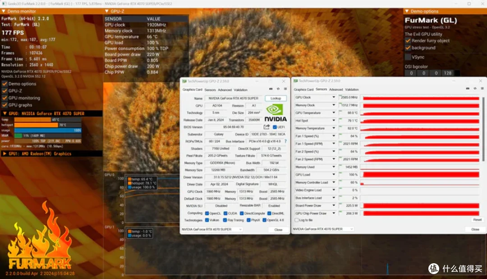Click the OSI bgcolor alpha field showing 128
The height and width of the screenshot is (279, 487).
448,73
